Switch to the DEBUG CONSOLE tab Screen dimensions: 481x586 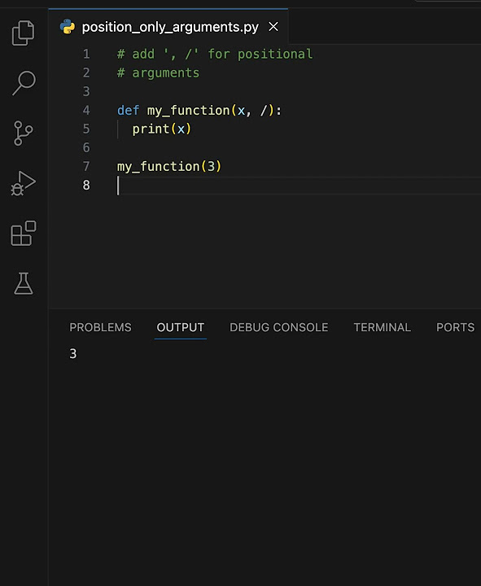tap(279, 327)
